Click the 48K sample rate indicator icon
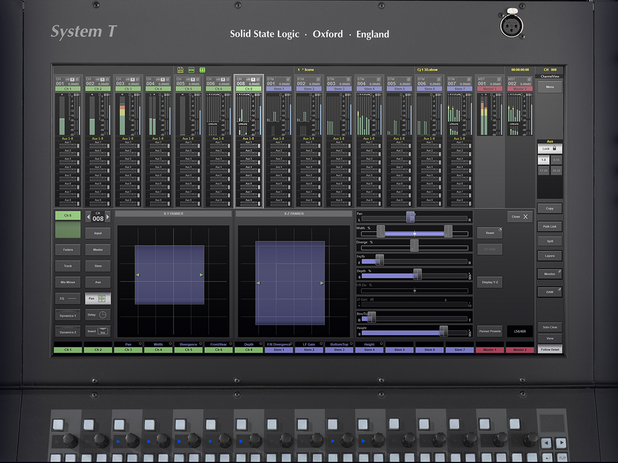The height and width of the screenshot is (463, 618). 192,69
